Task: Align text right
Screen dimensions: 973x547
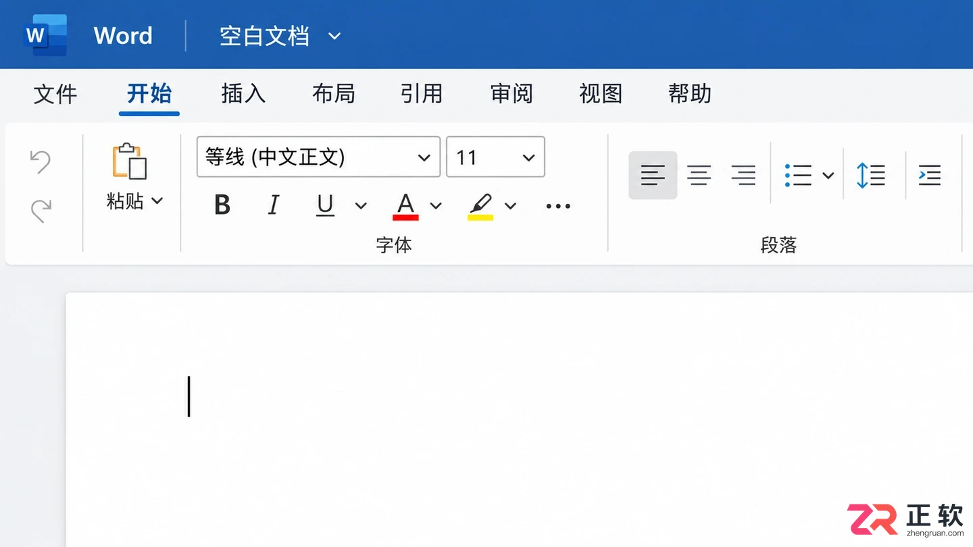Action: pos(743,176)
